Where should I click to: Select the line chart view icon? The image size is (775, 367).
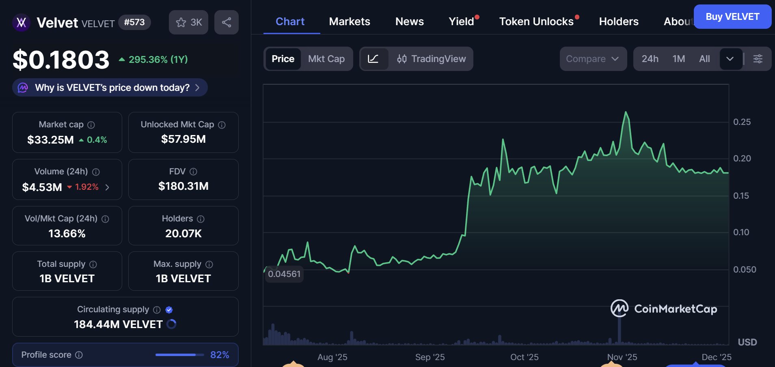pos(373,59)
